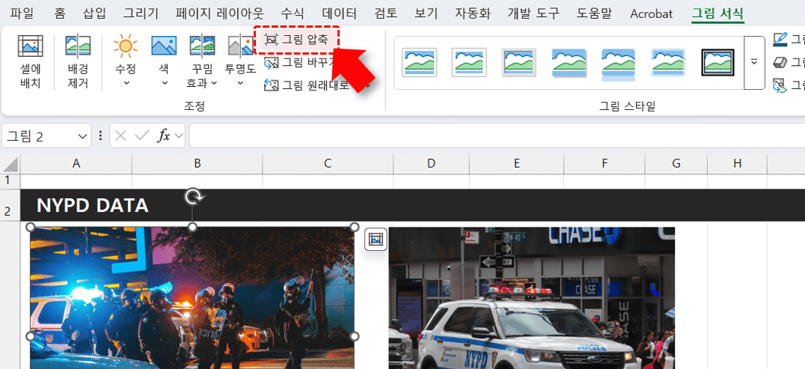Open the 자동화 tab

(473, 13)
